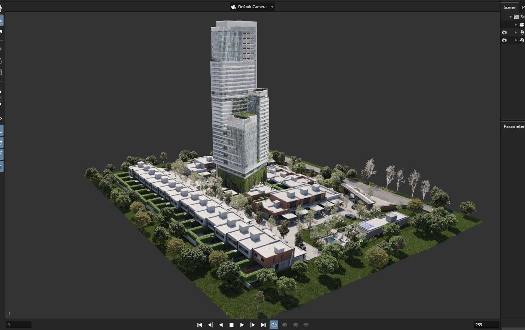
Task: Hide the first light in scene tree
Action: 504,33
